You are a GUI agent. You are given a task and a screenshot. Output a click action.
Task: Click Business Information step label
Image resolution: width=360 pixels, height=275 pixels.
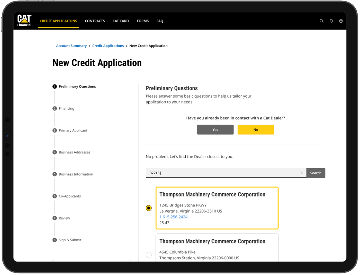point(76,174)
